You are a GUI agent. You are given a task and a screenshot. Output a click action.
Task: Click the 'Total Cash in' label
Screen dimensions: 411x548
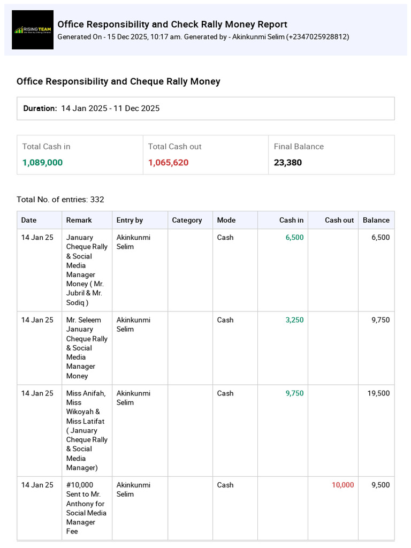click(47, 147)
